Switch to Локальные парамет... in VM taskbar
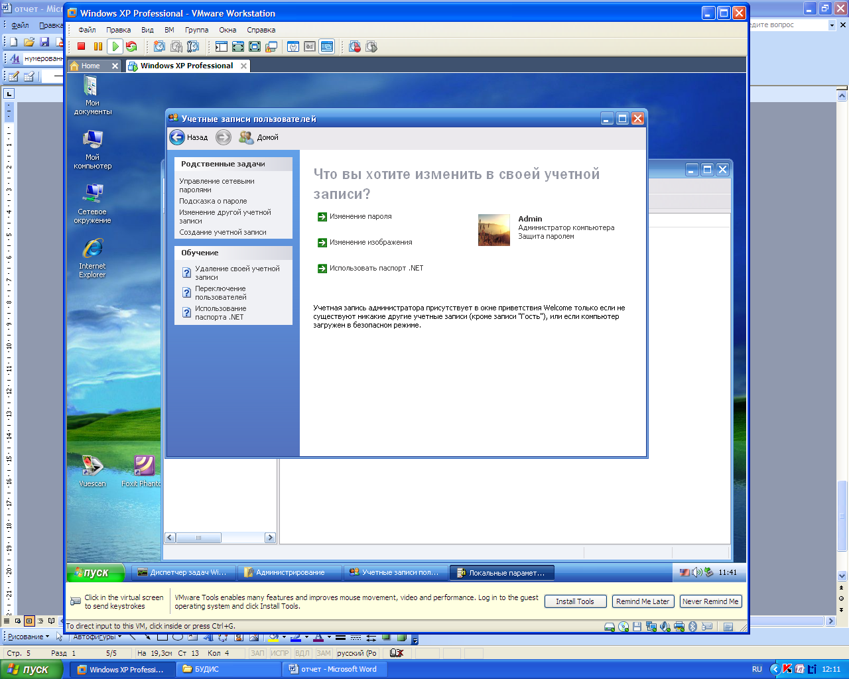The width and height of the screenshot is (849, 679). tap(502, 572)
